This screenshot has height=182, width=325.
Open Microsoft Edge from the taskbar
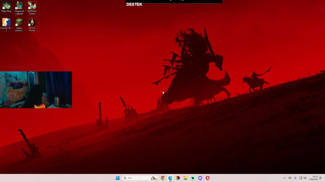tap(170, 178)
